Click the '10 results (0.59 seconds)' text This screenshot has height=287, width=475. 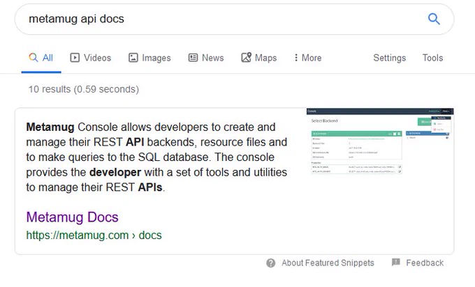point(84,89)
